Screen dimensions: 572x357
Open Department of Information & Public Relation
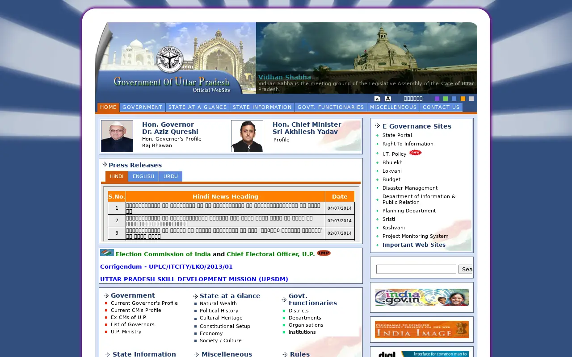[x=419, y=199]
